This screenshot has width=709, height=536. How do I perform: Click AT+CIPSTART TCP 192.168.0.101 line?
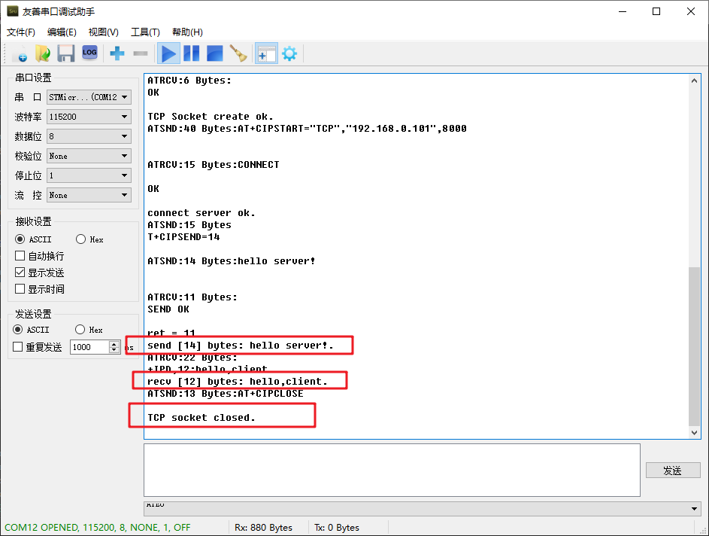(x=307, y=129)
